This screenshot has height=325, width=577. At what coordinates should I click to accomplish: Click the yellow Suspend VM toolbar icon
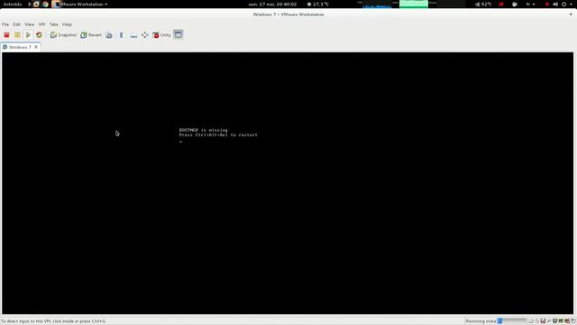[17, 35]
